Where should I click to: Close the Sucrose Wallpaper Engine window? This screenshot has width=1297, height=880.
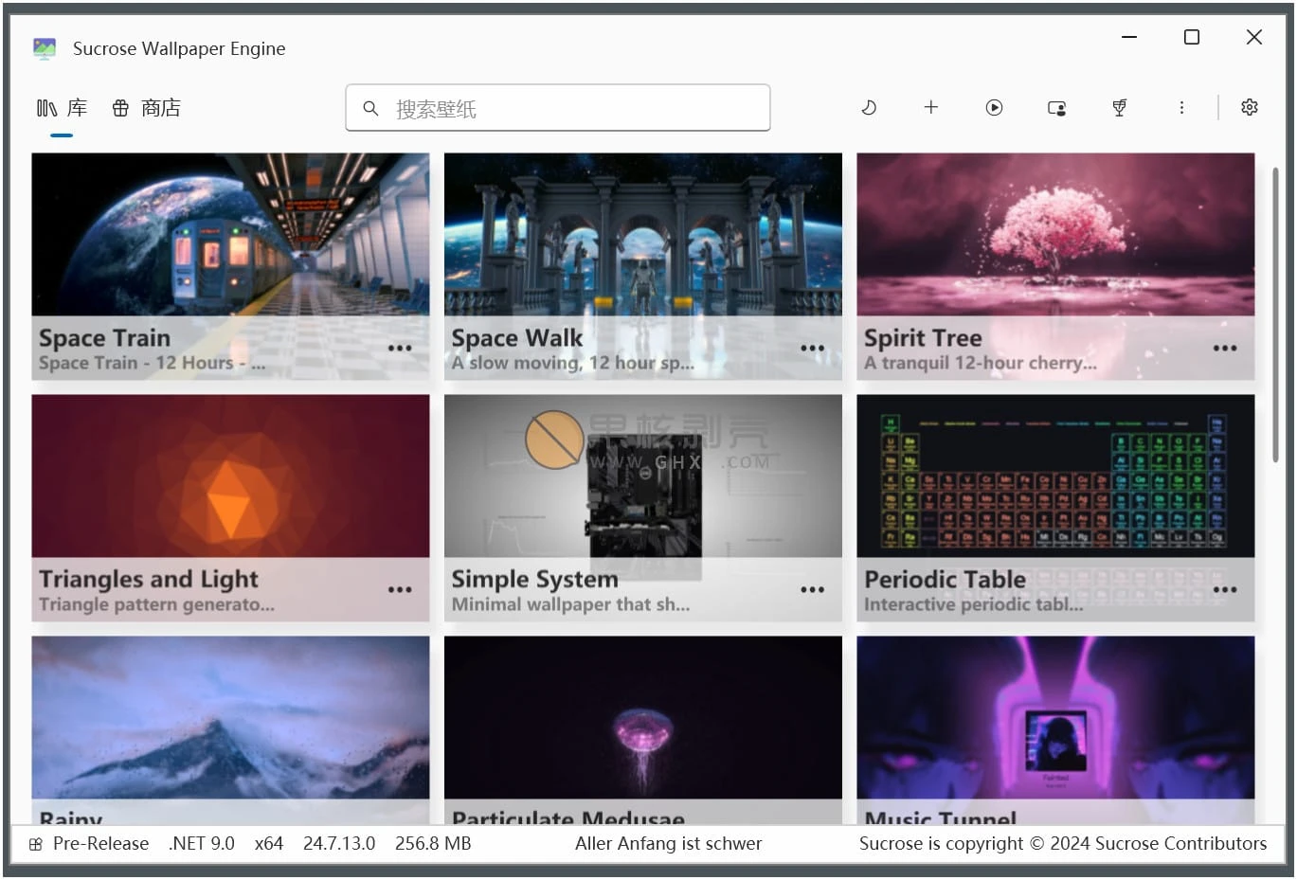pyautogui.click(x=1254, y=38)
